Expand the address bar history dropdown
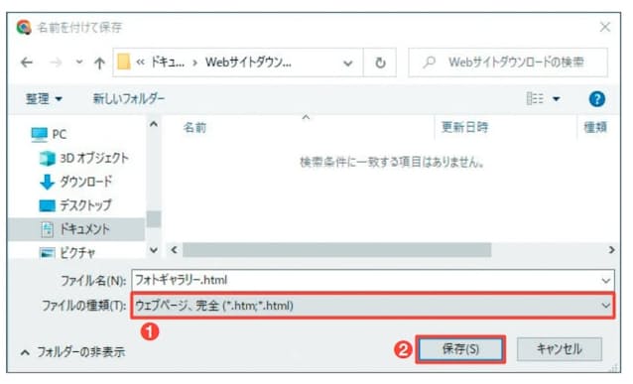Viewport: 633px width, 384px height. click(x=347, y=63)
